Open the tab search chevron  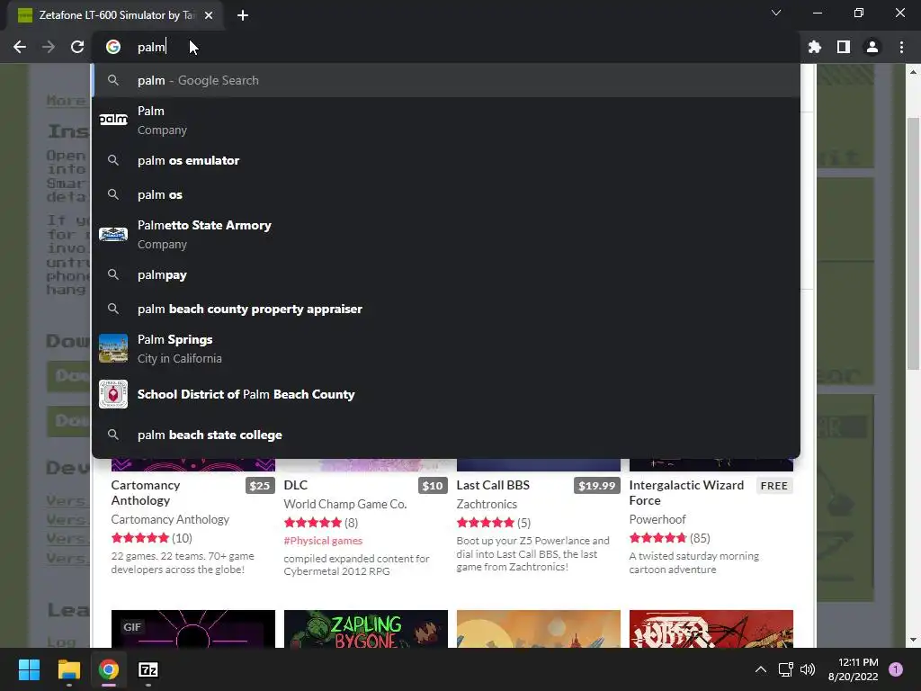pos(776,13)
